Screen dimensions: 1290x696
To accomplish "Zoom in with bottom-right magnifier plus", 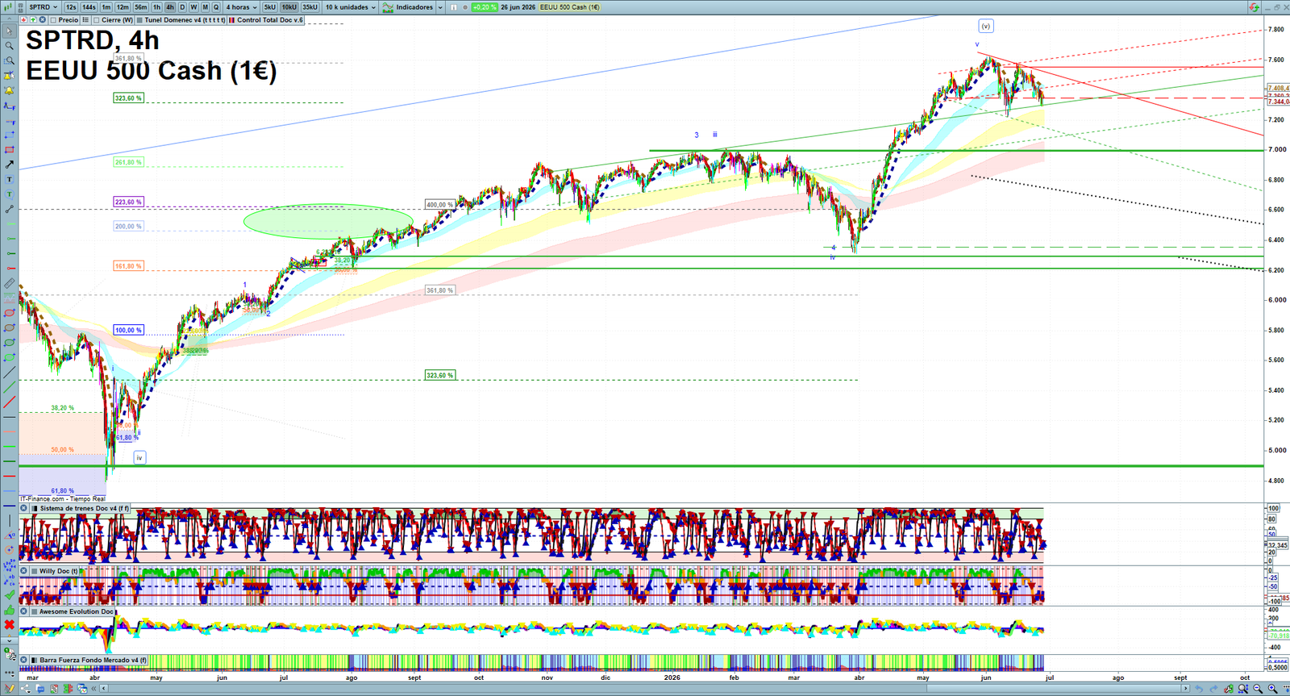I will coord(1272,689).
